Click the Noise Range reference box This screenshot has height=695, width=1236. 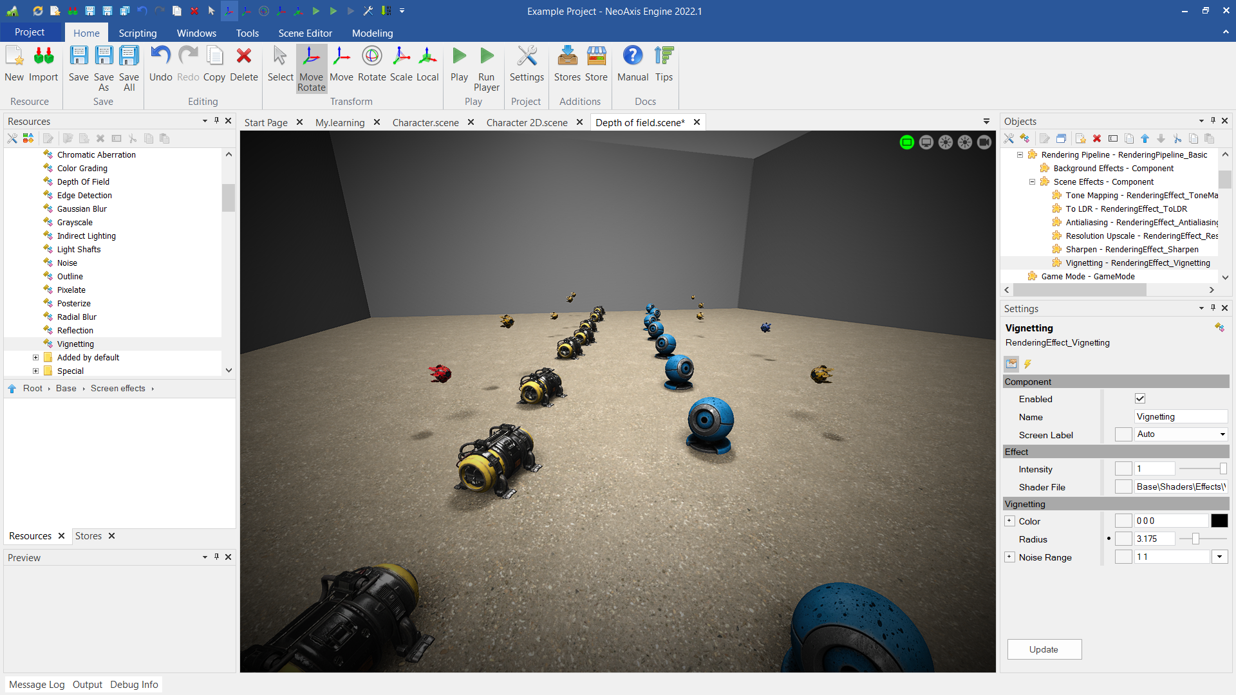coord(1123,557)
